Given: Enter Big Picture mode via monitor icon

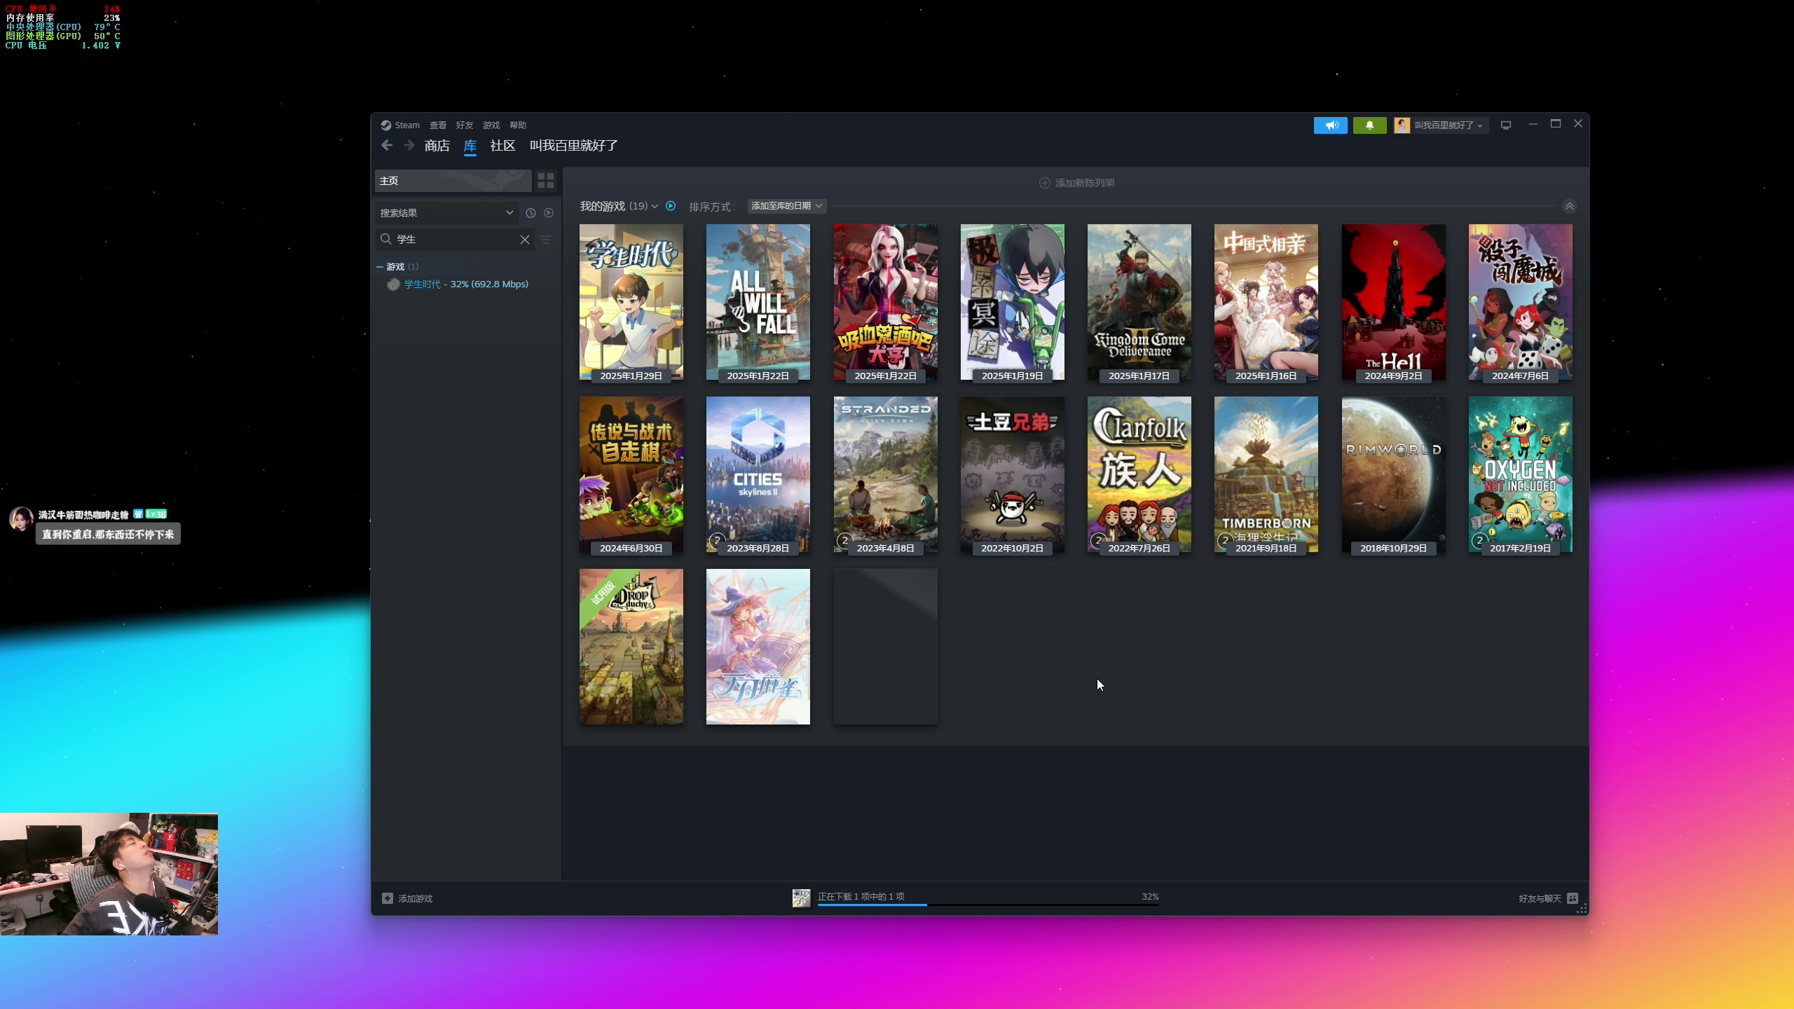Looking at the screenshot, I should (1506, 125).
